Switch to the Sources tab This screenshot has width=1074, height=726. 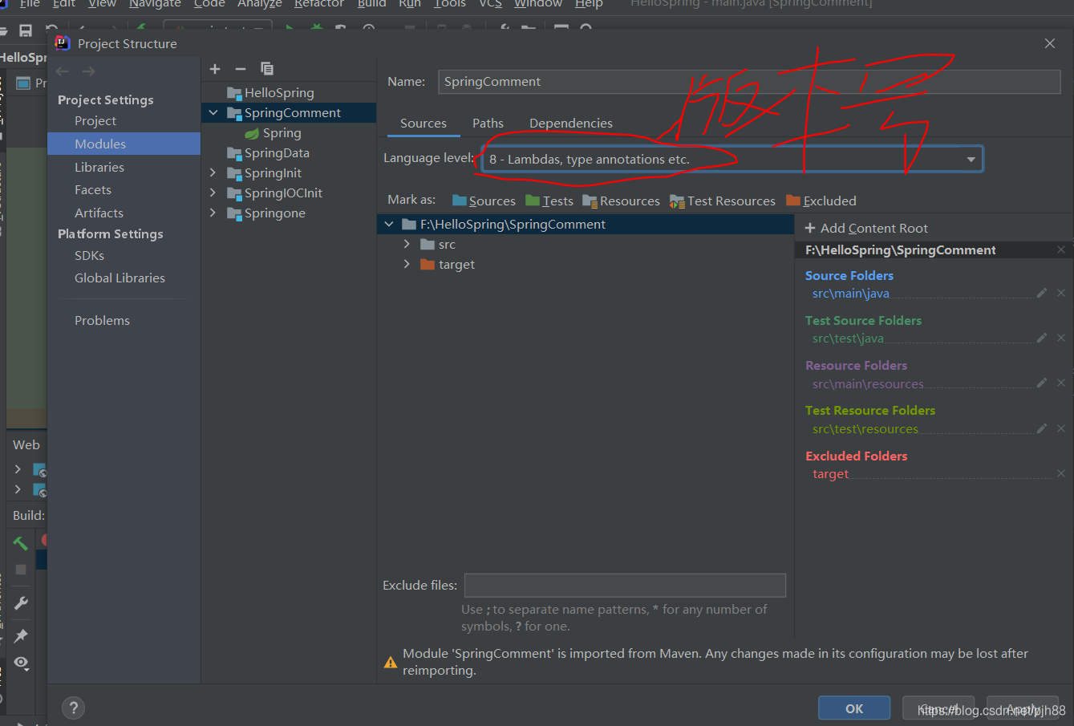[424, 124]
